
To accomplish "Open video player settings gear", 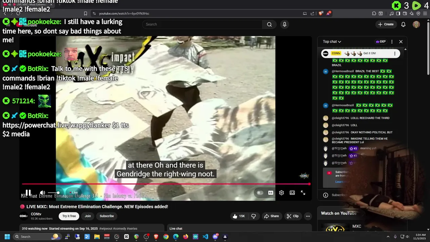I will pyautogui.click(x=282, y=193).
